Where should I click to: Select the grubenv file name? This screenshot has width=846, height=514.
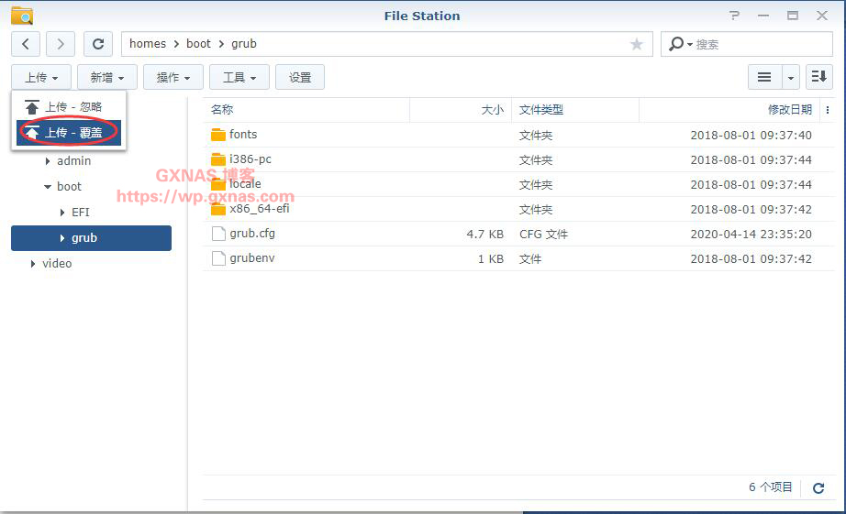[x=252, y=258]
